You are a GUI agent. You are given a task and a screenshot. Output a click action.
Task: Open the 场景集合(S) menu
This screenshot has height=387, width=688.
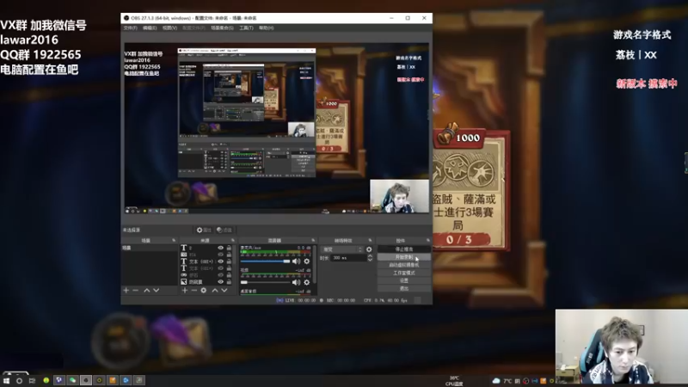(x=222, y=28)
